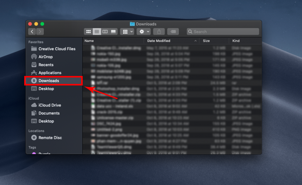
Task: Open AirDrop from the sidebar
Action: coord(45,57)
